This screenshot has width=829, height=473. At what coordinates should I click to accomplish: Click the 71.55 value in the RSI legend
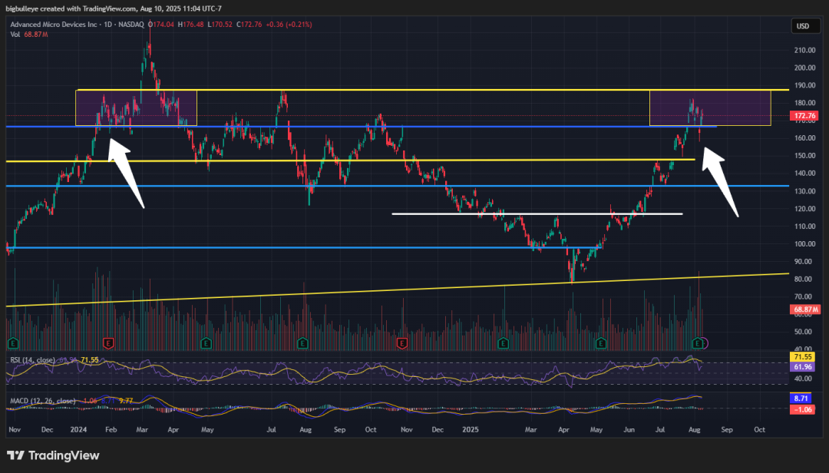(89, 360)
